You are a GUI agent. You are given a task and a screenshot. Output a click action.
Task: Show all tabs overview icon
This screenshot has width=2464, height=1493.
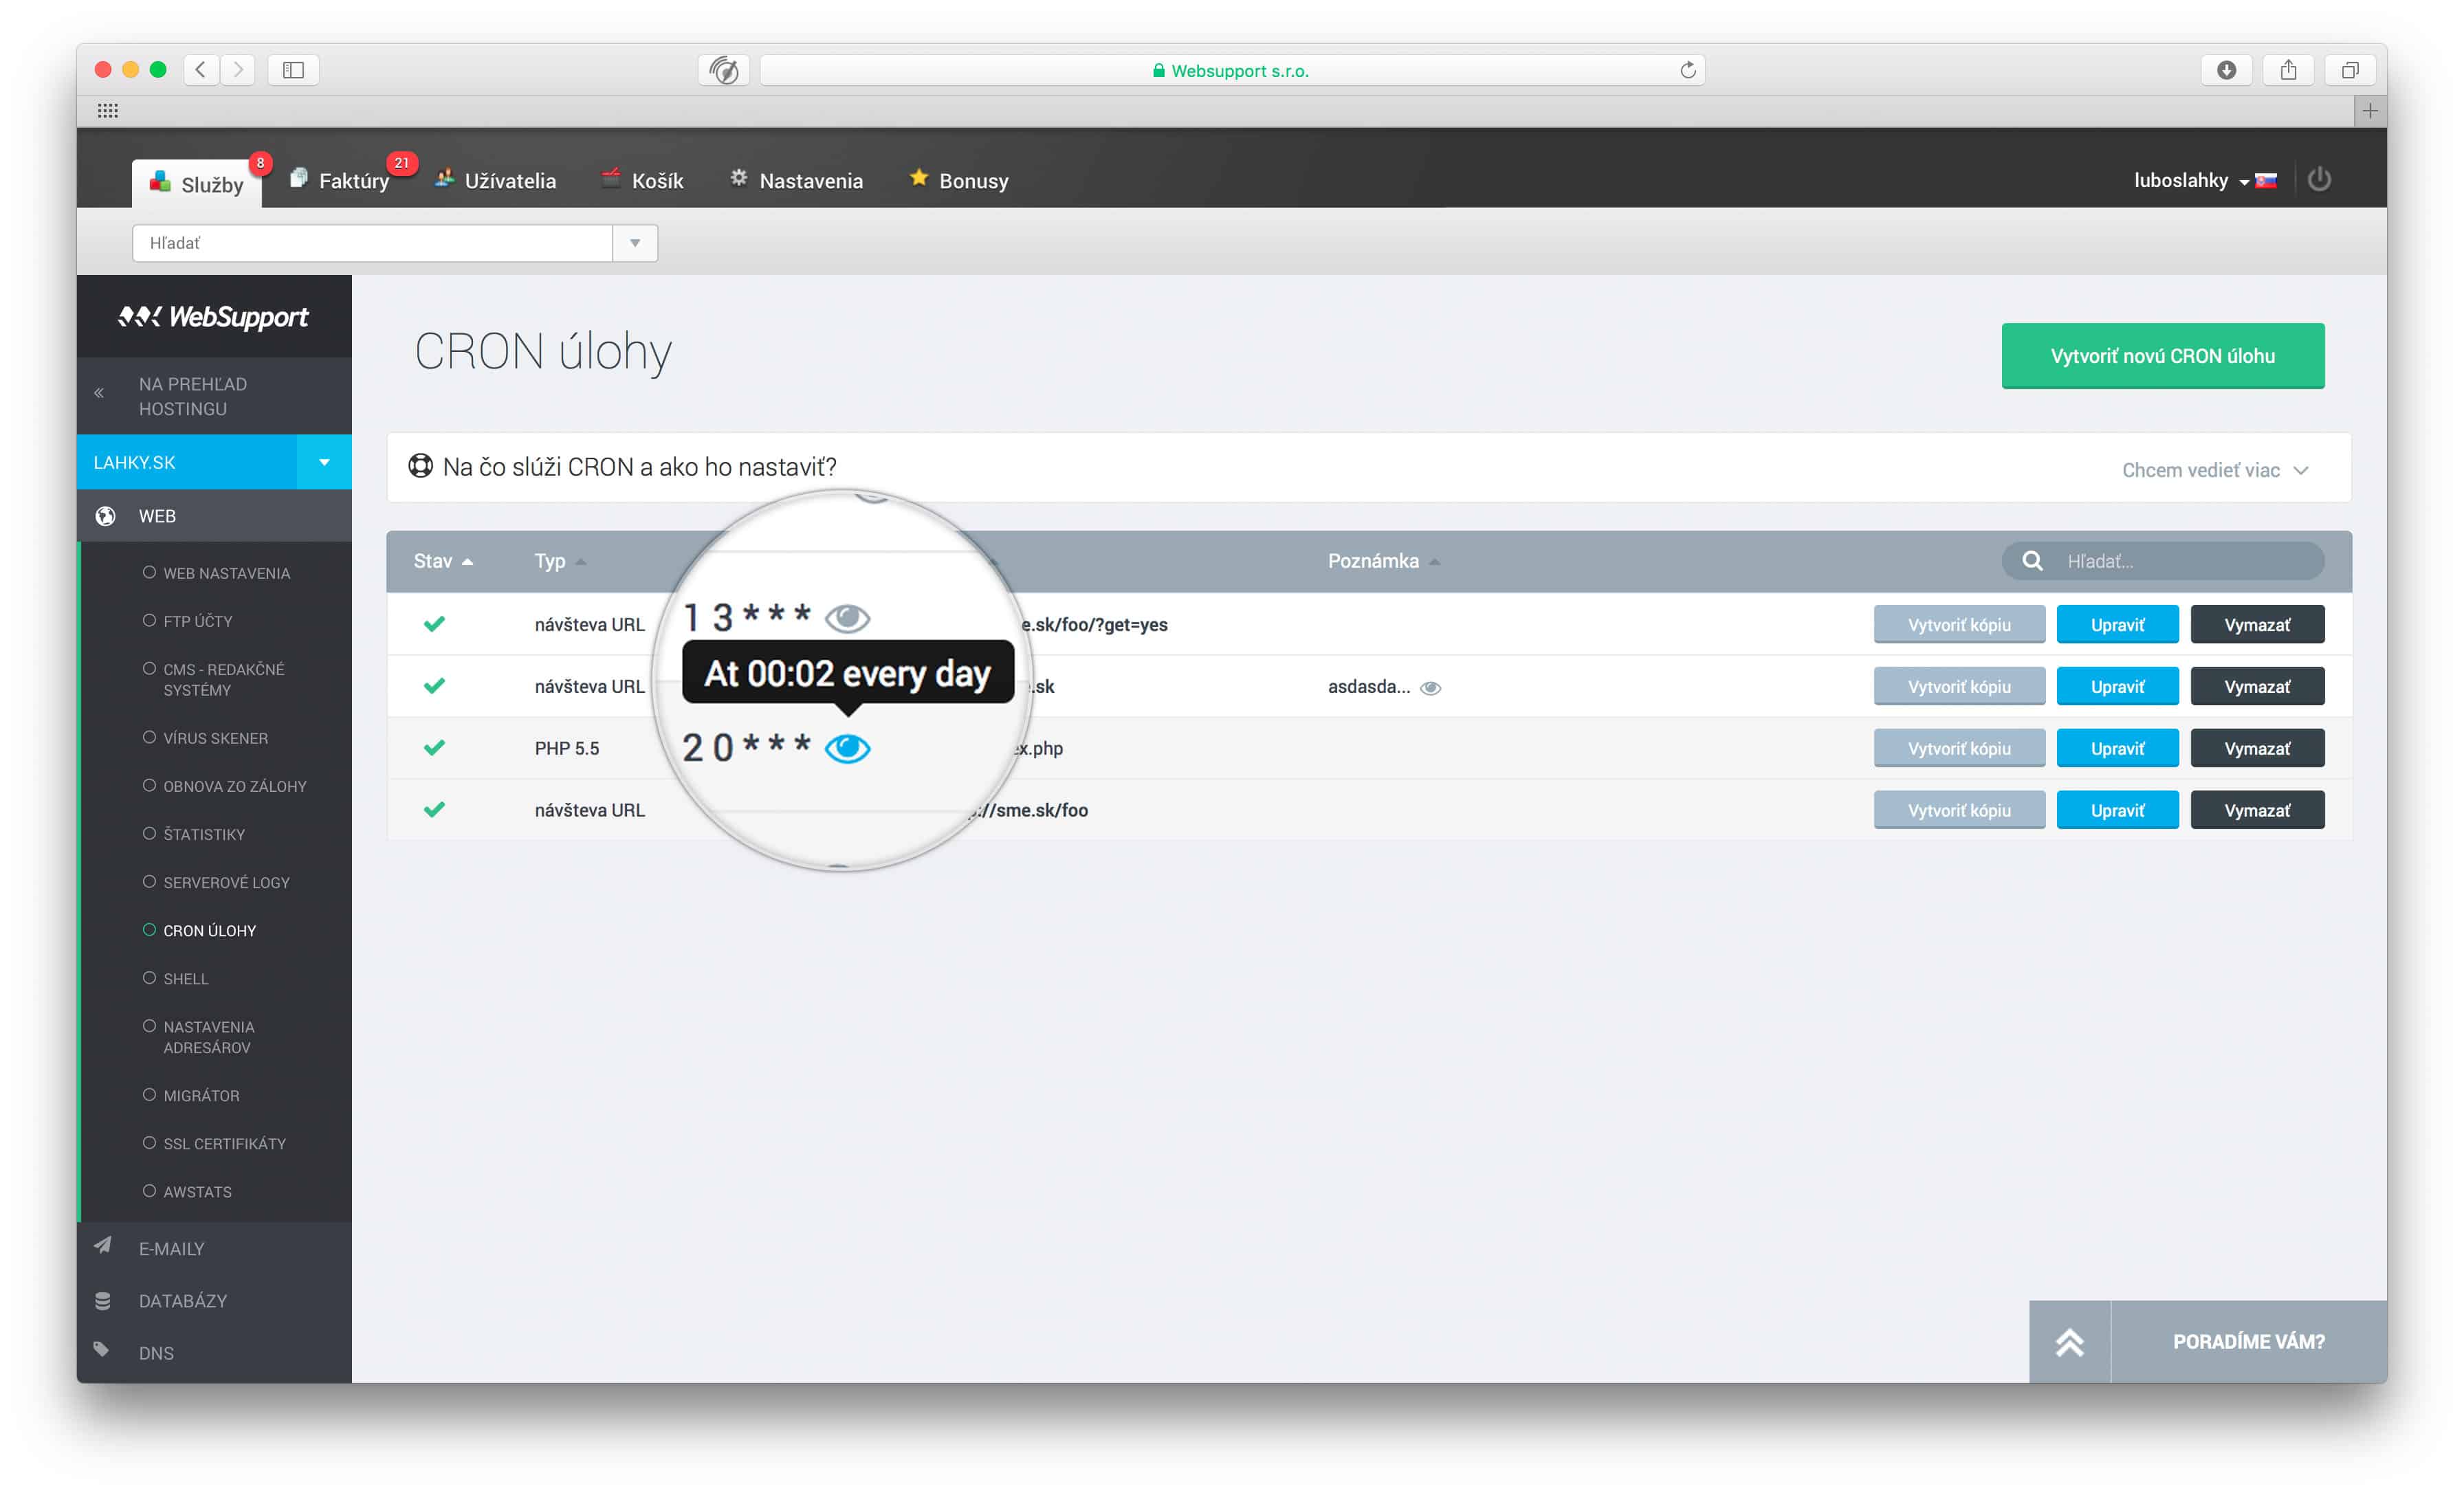point(2350,69)
